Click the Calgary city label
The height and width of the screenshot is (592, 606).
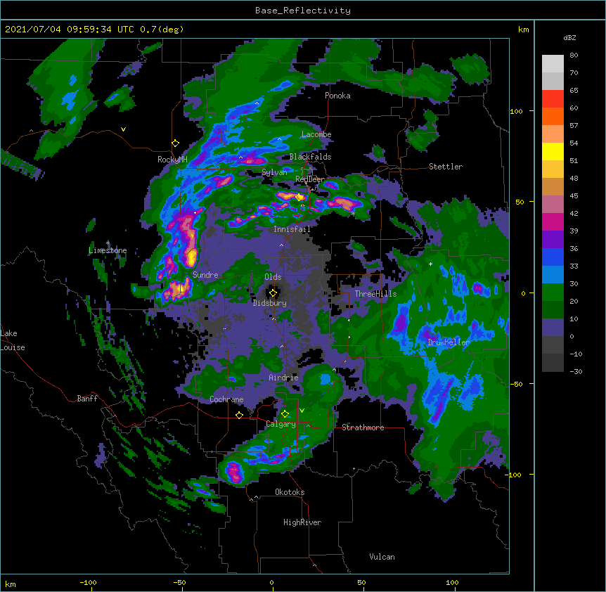(x=281, y=424)
